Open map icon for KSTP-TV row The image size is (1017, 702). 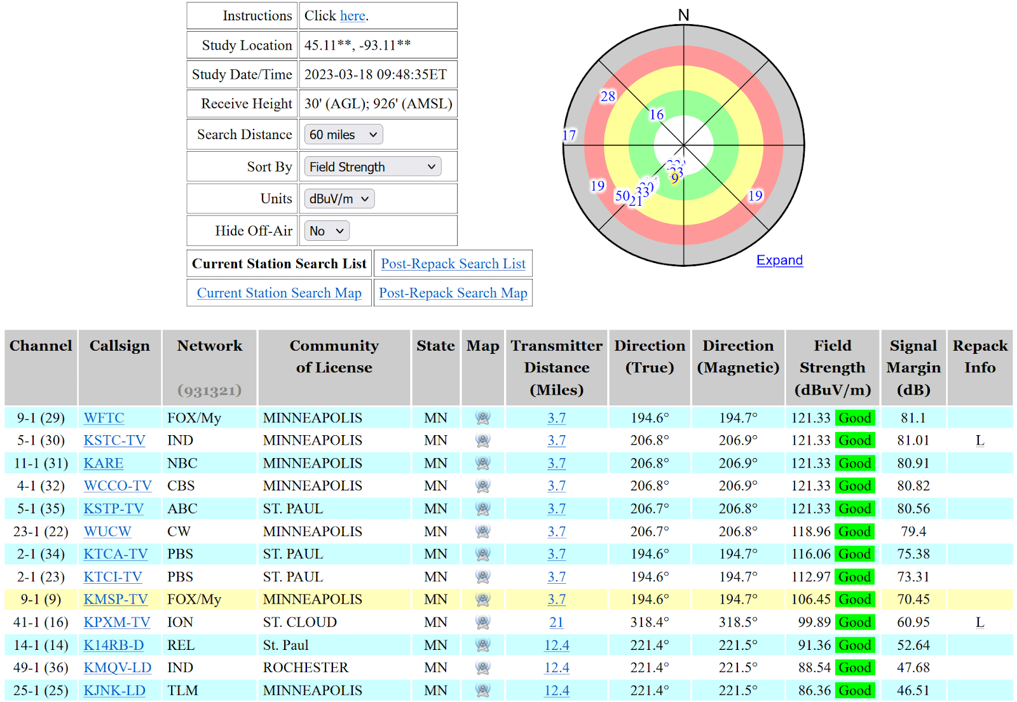click(x=483, y=509)
